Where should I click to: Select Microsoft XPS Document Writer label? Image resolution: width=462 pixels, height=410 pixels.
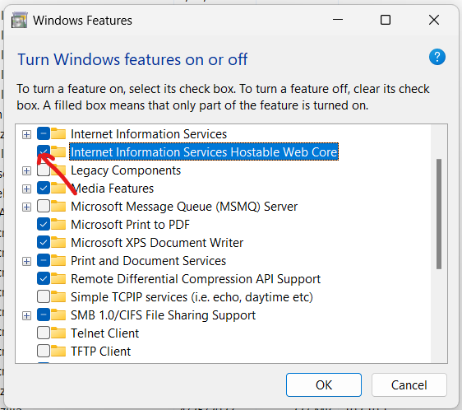[x=157, y=243]
